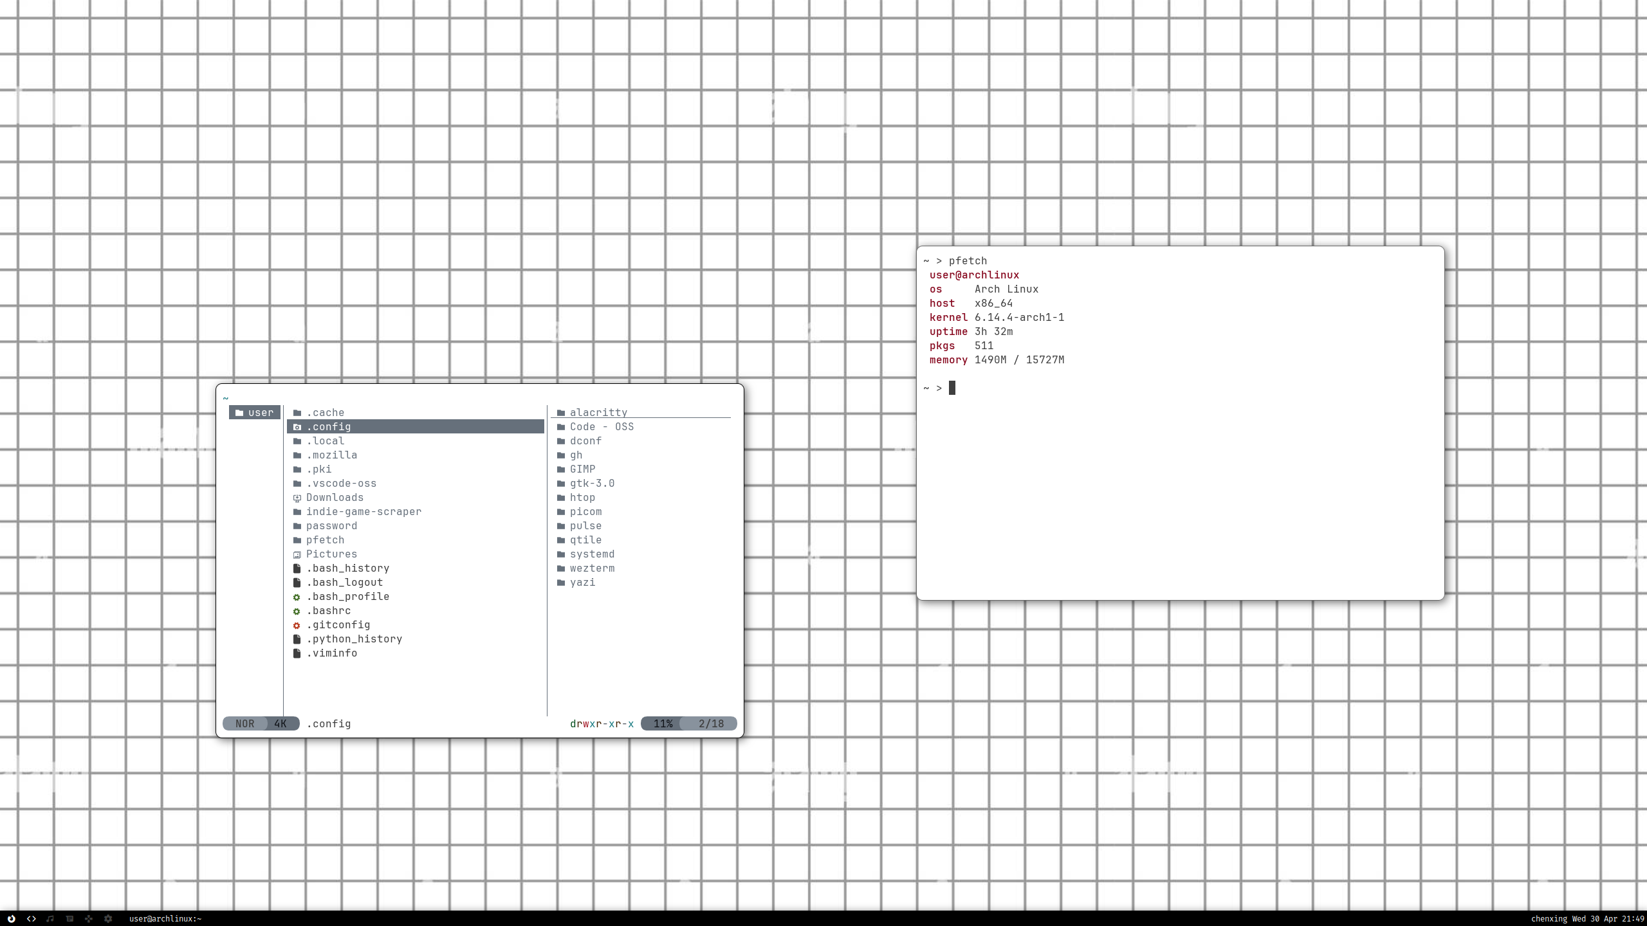The width and height of the screenshot is (1647, 926).
Task: Select the .local folder row
Action: click(x=416, y=441)
